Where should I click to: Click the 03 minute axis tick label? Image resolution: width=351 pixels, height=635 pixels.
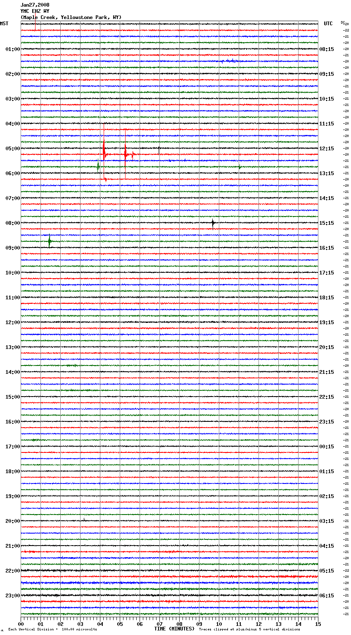81,624
